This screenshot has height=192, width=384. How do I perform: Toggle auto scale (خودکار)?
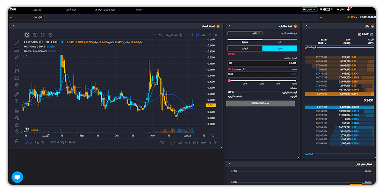click(x=29, y=142)
